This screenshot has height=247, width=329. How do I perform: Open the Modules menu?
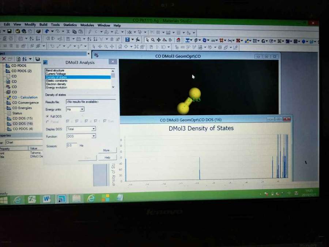[87, 25]
